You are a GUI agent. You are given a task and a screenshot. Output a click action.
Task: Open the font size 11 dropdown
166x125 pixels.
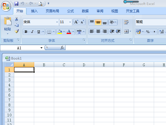70,22
